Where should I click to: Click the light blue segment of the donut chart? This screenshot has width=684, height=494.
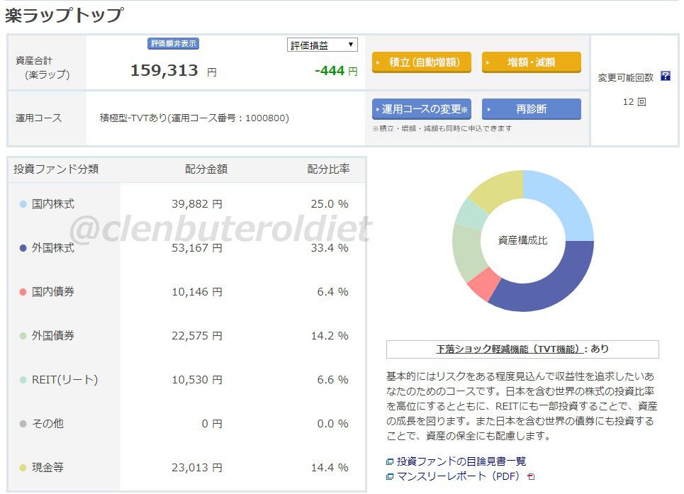click(563, 201)
